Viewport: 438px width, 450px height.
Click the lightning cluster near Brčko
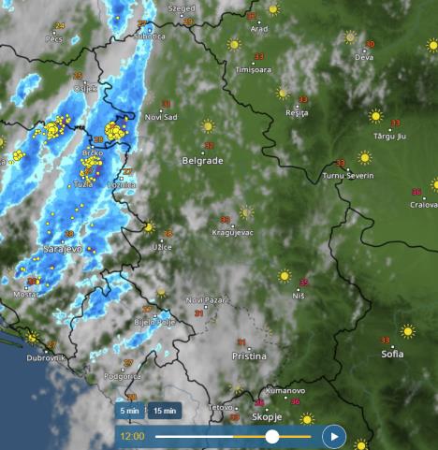91,164
